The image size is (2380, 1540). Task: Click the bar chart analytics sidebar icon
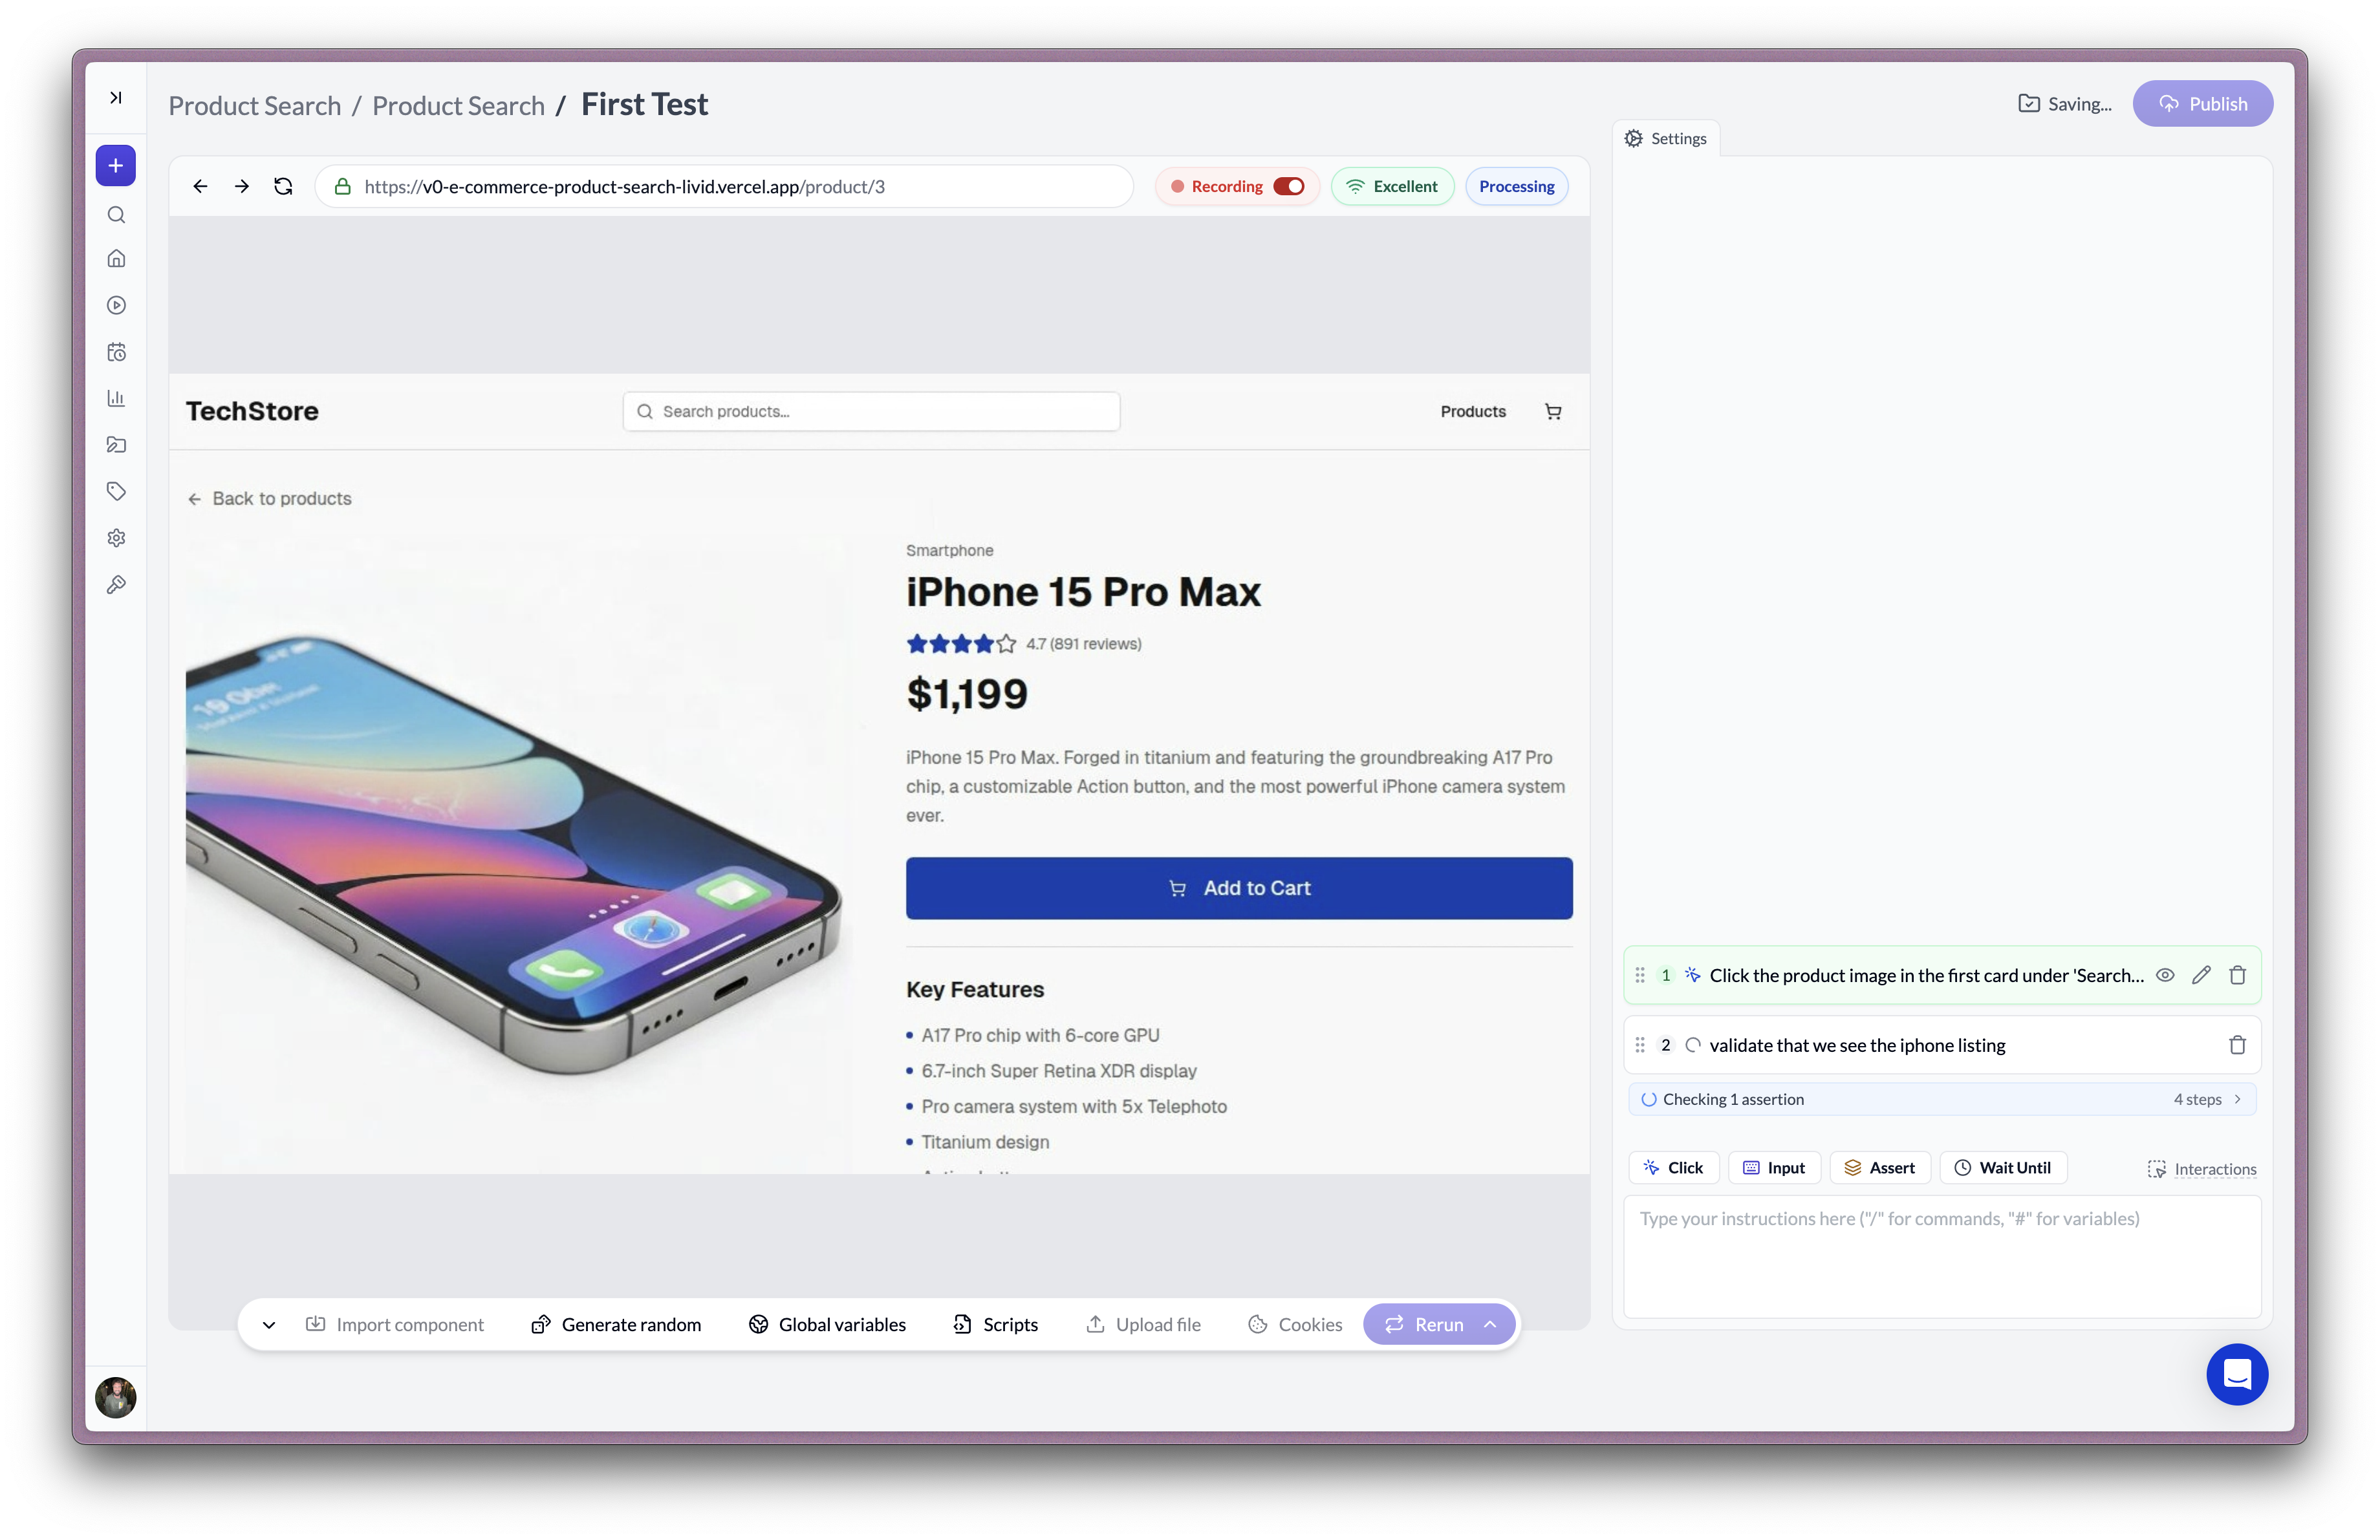point(116,399)
